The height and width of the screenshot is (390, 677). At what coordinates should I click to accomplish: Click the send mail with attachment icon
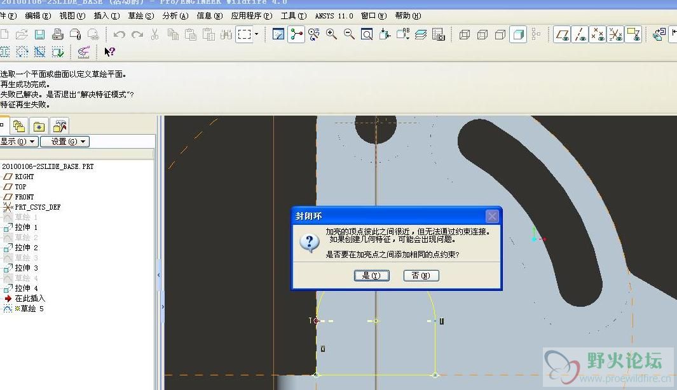(x=76, y=34)
